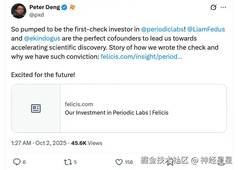Viewport: 238px width, 170px height.
Task: View the 45.6K Views analytics
Action: (x=87, y=143)
